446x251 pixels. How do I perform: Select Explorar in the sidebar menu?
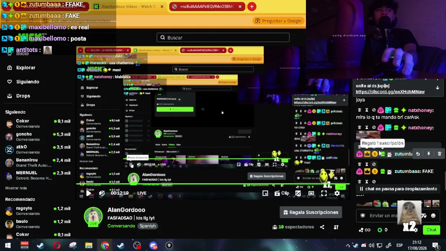pos(26,68)
